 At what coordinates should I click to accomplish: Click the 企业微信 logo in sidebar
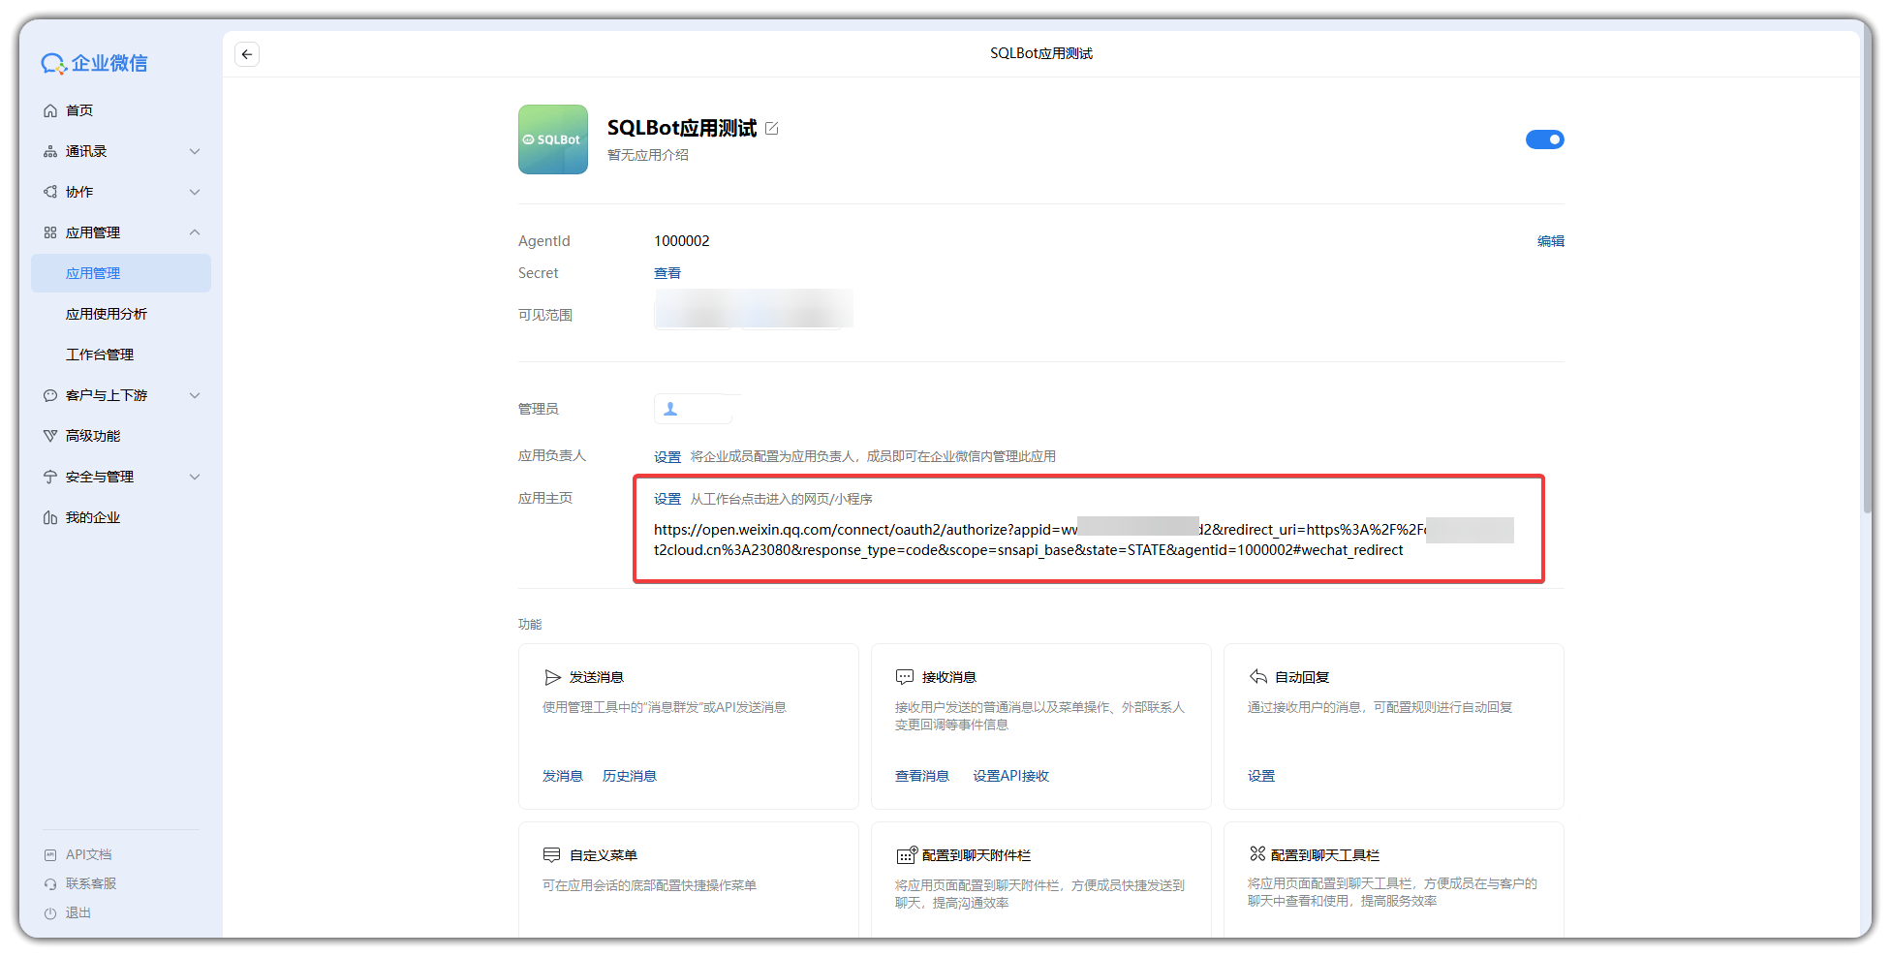[x=95, y=62]
